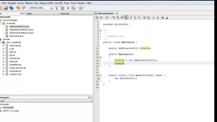217x122 pixels.
Task: Click Find Previous Occurrence editor icon
Action: 118,17
